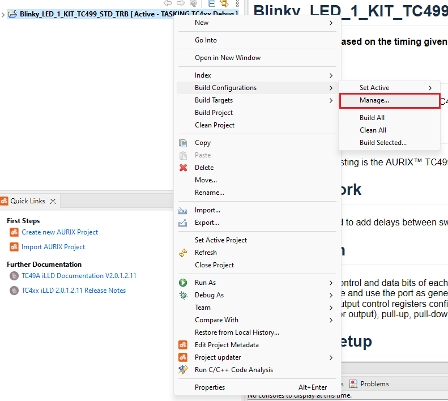
Task: Expand the Project updater chevron
Action: tap(331, 358)
